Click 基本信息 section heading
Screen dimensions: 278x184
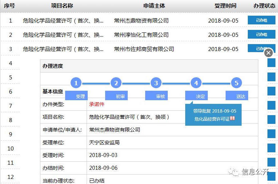click(x=53, y=91)
